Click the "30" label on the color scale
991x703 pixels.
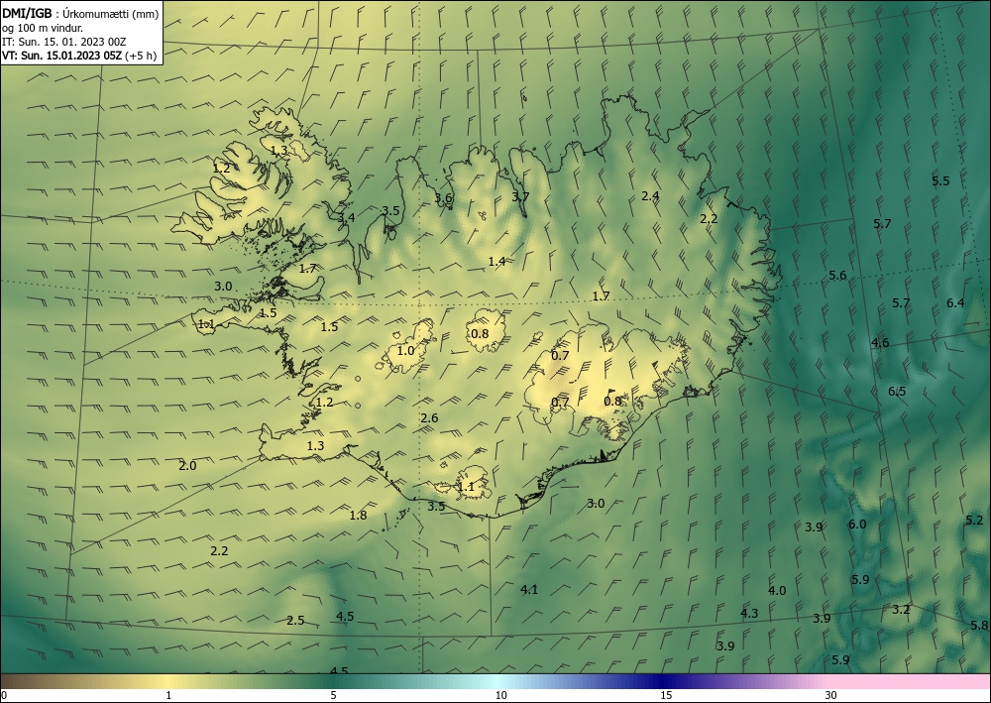click(x=831, y=696)
